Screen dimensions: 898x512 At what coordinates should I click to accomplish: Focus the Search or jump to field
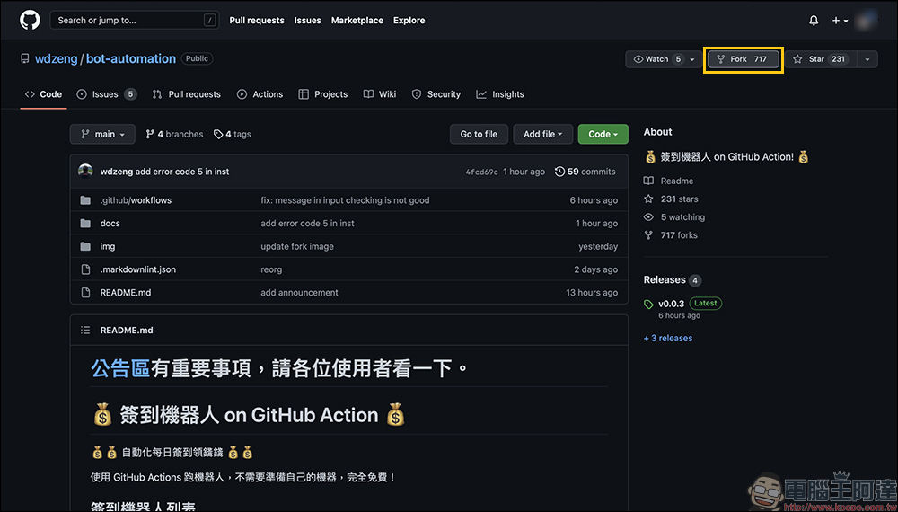tap(135, 20)
